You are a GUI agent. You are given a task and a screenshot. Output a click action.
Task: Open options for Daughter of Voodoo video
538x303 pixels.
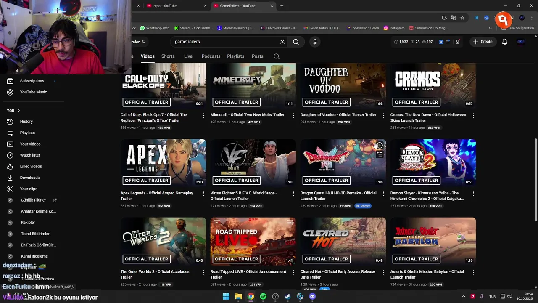click(x=384, y=115)
